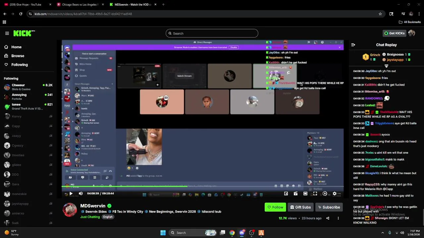Open the Windows Start menu
This screenshot has width=424, height=238.
pyautogui.click(x=163, y=233)
